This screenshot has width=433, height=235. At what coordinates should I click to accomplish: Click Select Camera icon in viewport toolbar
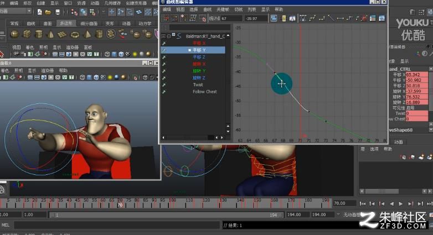tap(16, 54)
